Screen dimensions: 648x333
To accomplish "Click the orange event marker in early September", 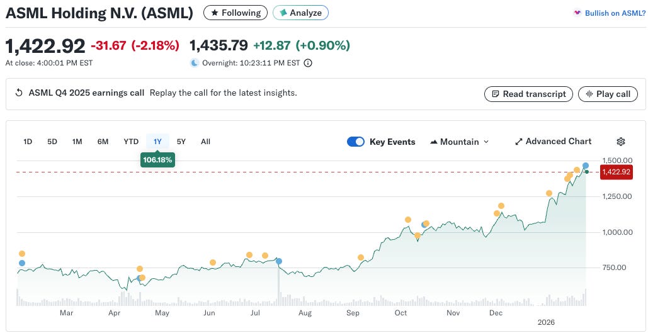I will point(361,257).
